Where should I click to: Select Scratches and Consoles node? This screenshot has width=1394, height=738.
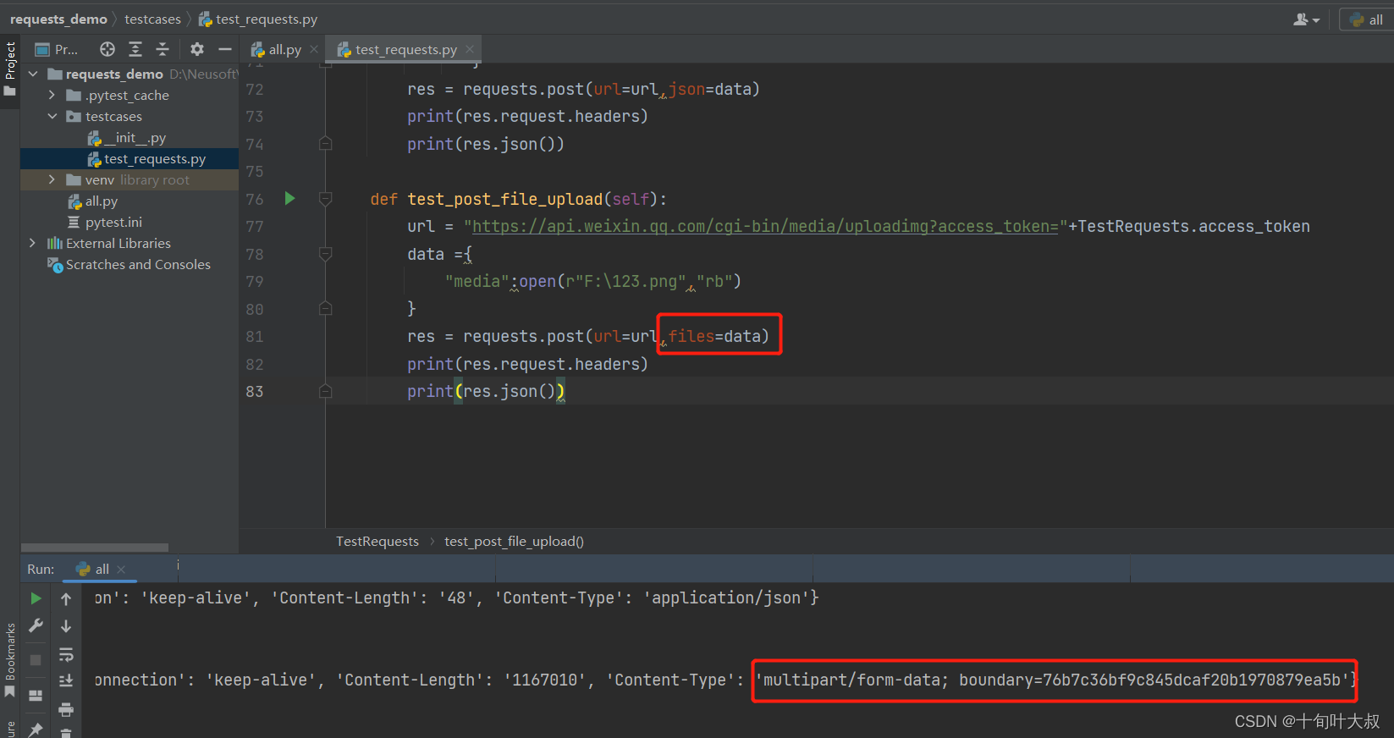(x=129, y=264)
